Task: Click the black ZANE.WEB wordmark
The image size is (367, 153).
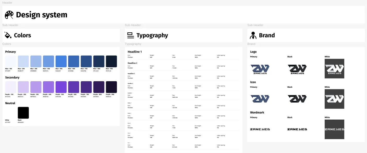Action: [297, 129]
